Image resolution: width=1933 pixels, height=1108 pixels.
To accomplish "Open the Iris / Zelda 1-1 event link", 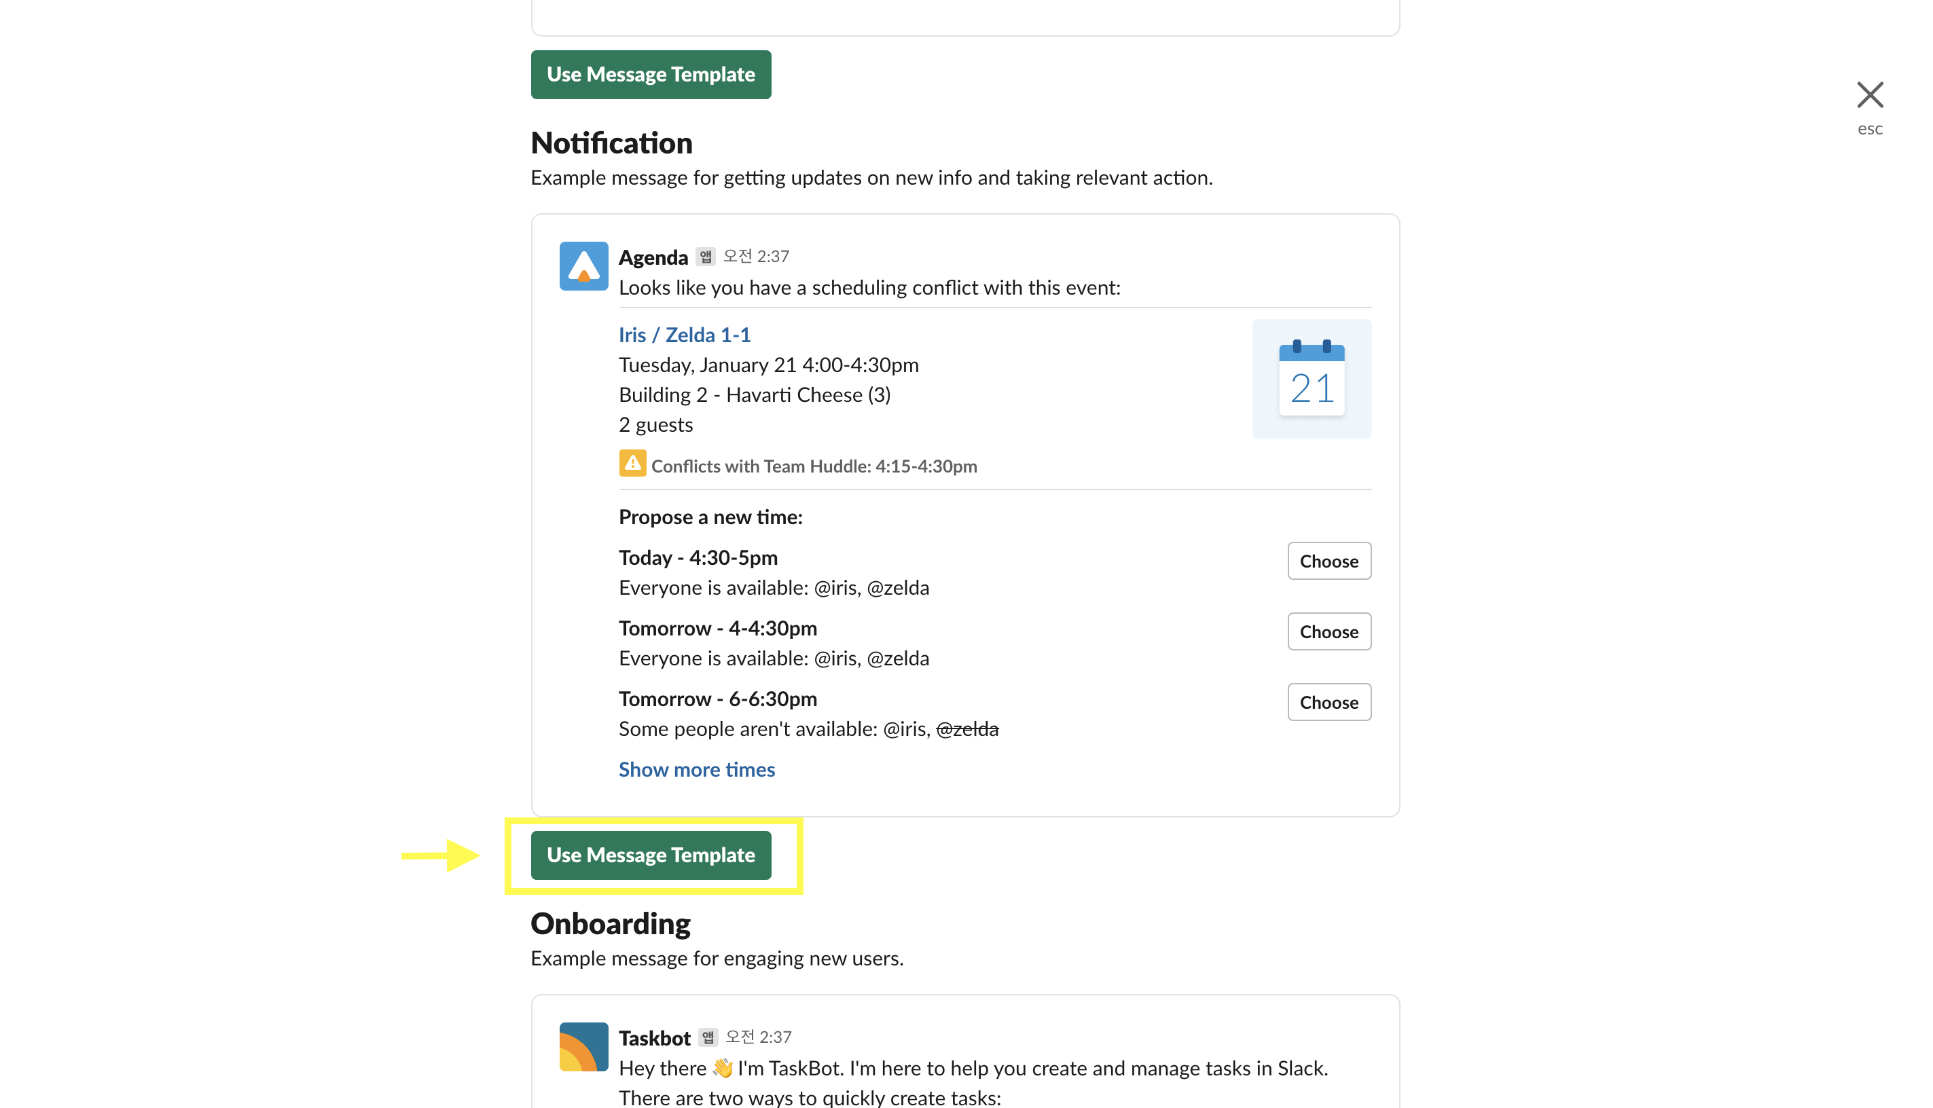I will [684, 335].
